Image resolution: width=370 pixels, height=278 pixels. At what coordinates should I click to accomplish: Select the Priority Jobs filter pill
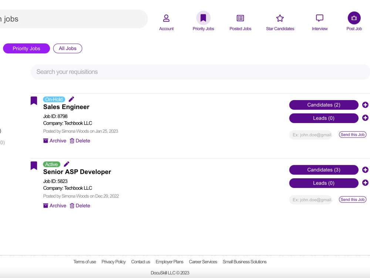click(x=26, y=48)
